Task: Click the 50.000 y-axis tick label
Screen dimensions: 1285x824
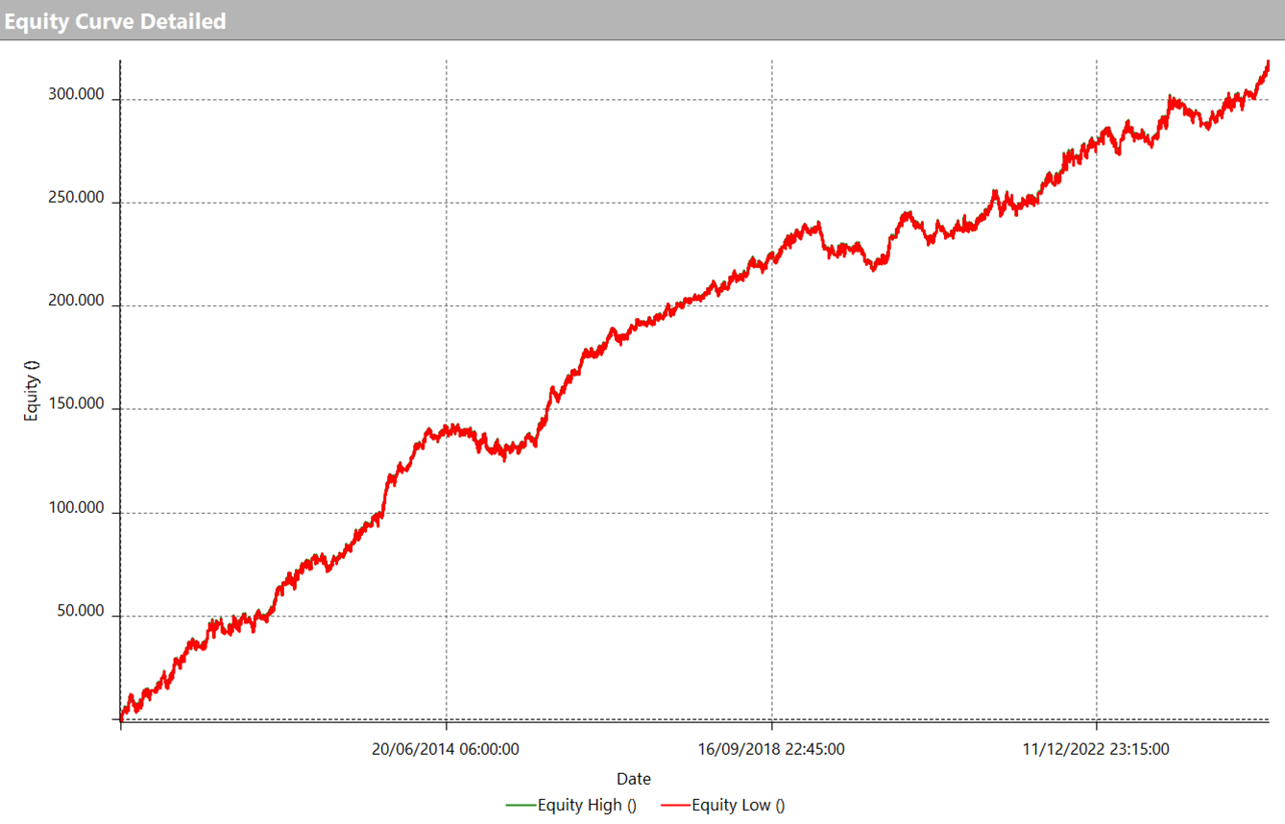Action: point(80,611)
